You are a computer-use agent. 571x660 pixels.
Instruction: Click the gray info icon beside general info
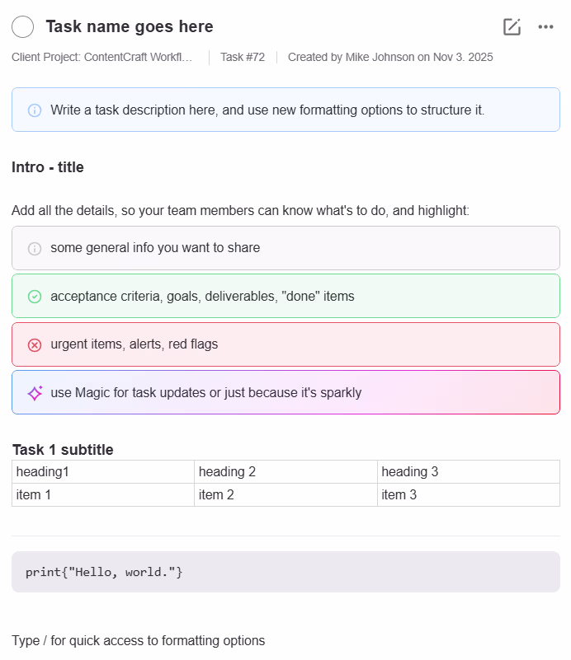(x=34, y=248)
